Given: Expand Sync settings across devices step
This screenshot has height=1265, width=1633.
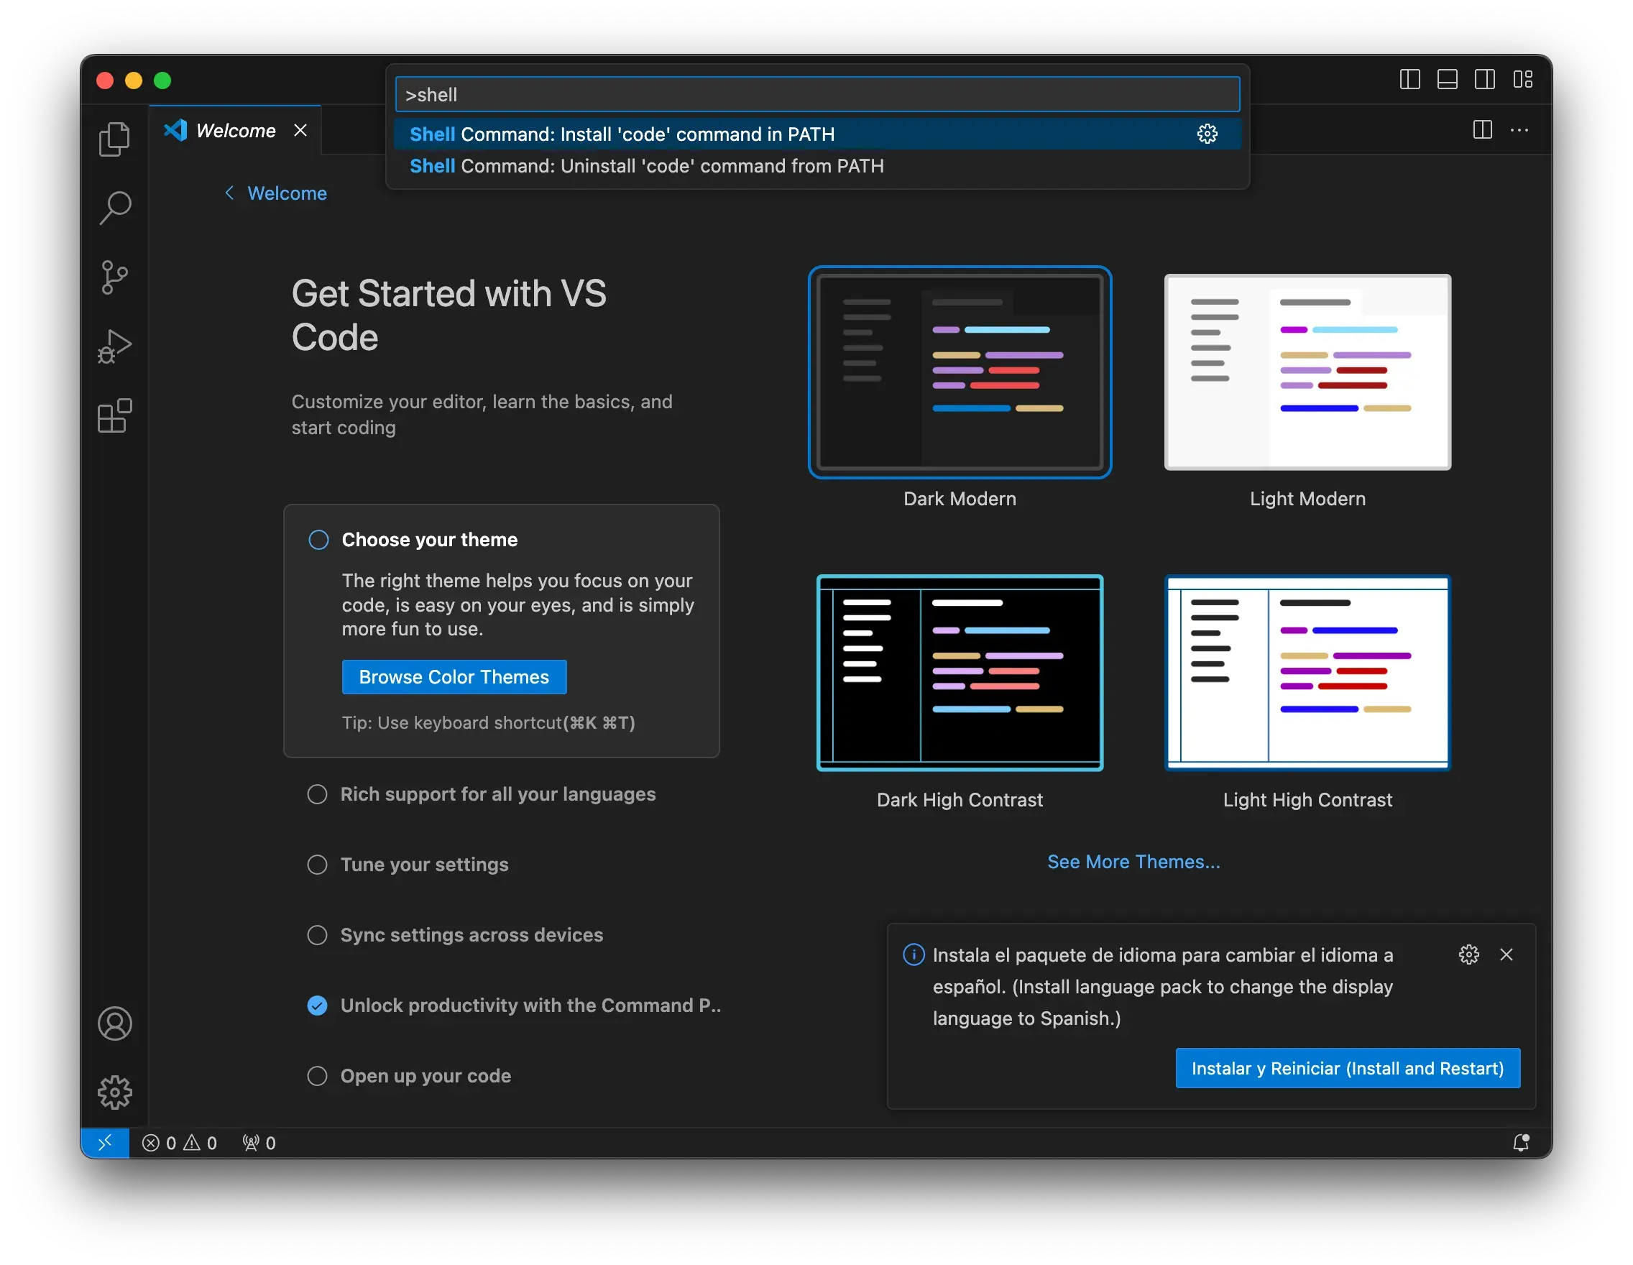Looking at the screenshot, I should [471, 934].
